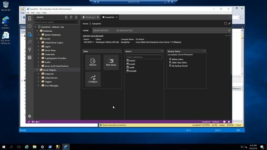The height and width of the screenshot is (150, 267).
Task: Launch the Restore task tile
Action: click(x=93, y=62)
